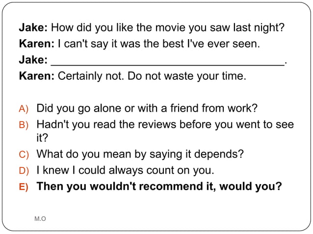Click Jake's first line about the movie
The width and height of the screenshot is (313, 234).
pos(152,27)
